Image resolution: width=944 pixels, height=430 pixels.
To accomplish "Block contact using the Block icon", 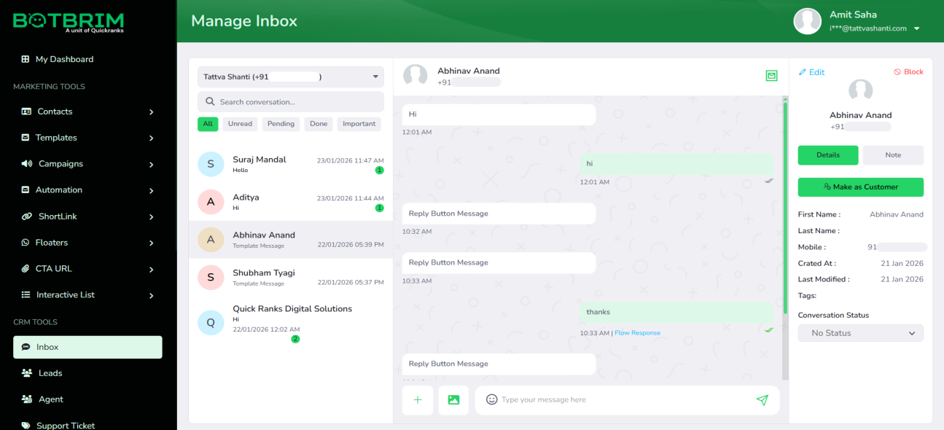I will [897, 72].
